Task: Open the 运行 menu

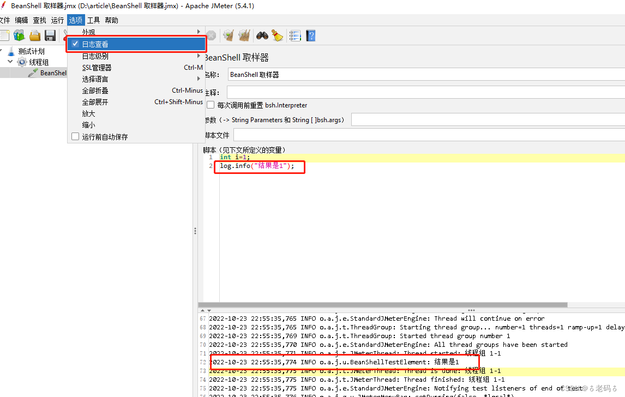Action: (57, 20)
